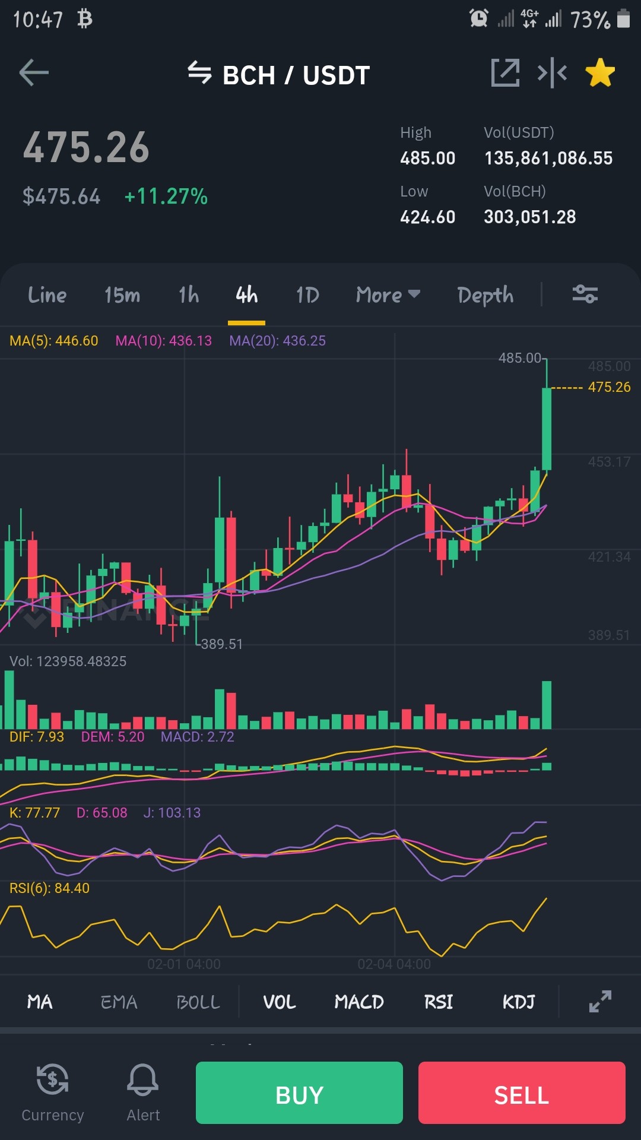This screenshot has width=641, height=1140.
Task: Tap the red SELL button
Action: [522, 1092]
